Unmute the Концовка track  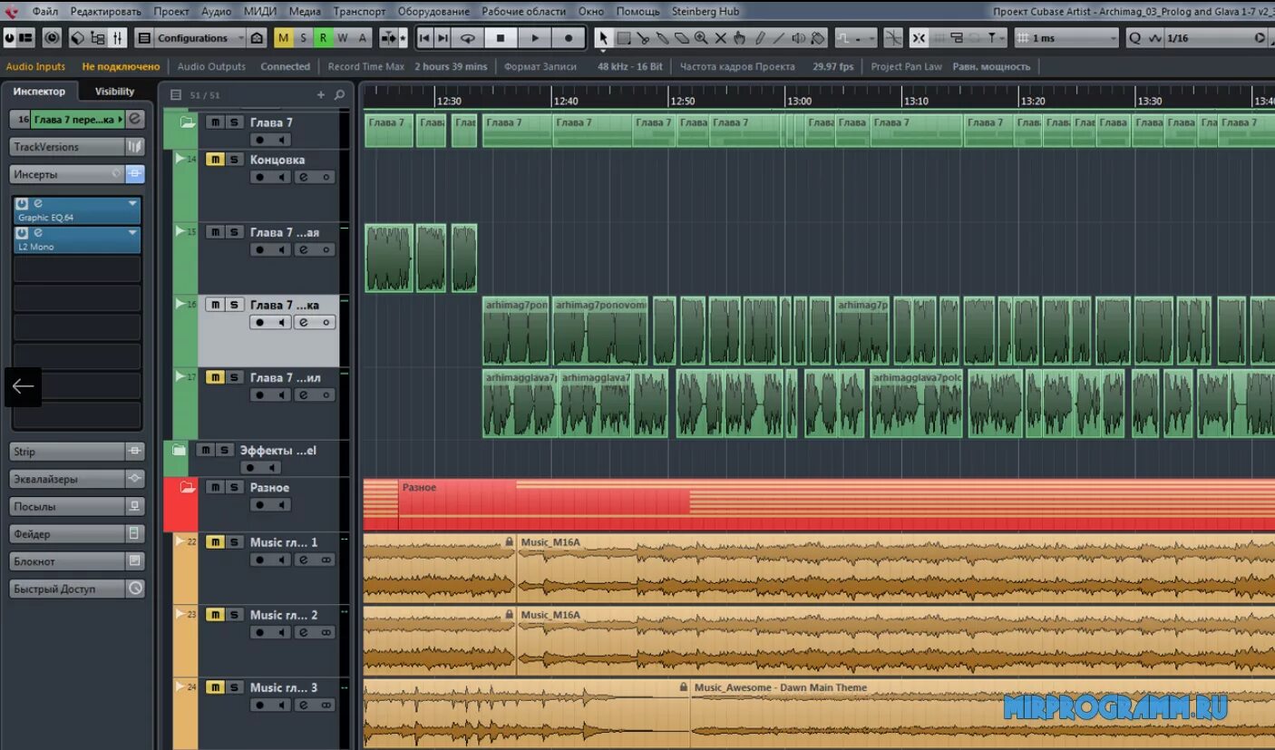click(x=215, y=159)
